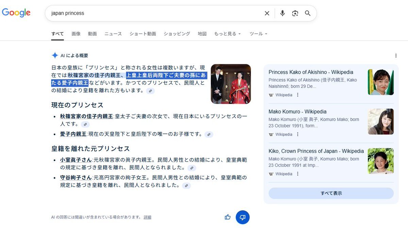Click the 詳細 link in AI disclaimer
This screenshot has width=408, height=228.
pyautogui.click(x=148, y=217)
